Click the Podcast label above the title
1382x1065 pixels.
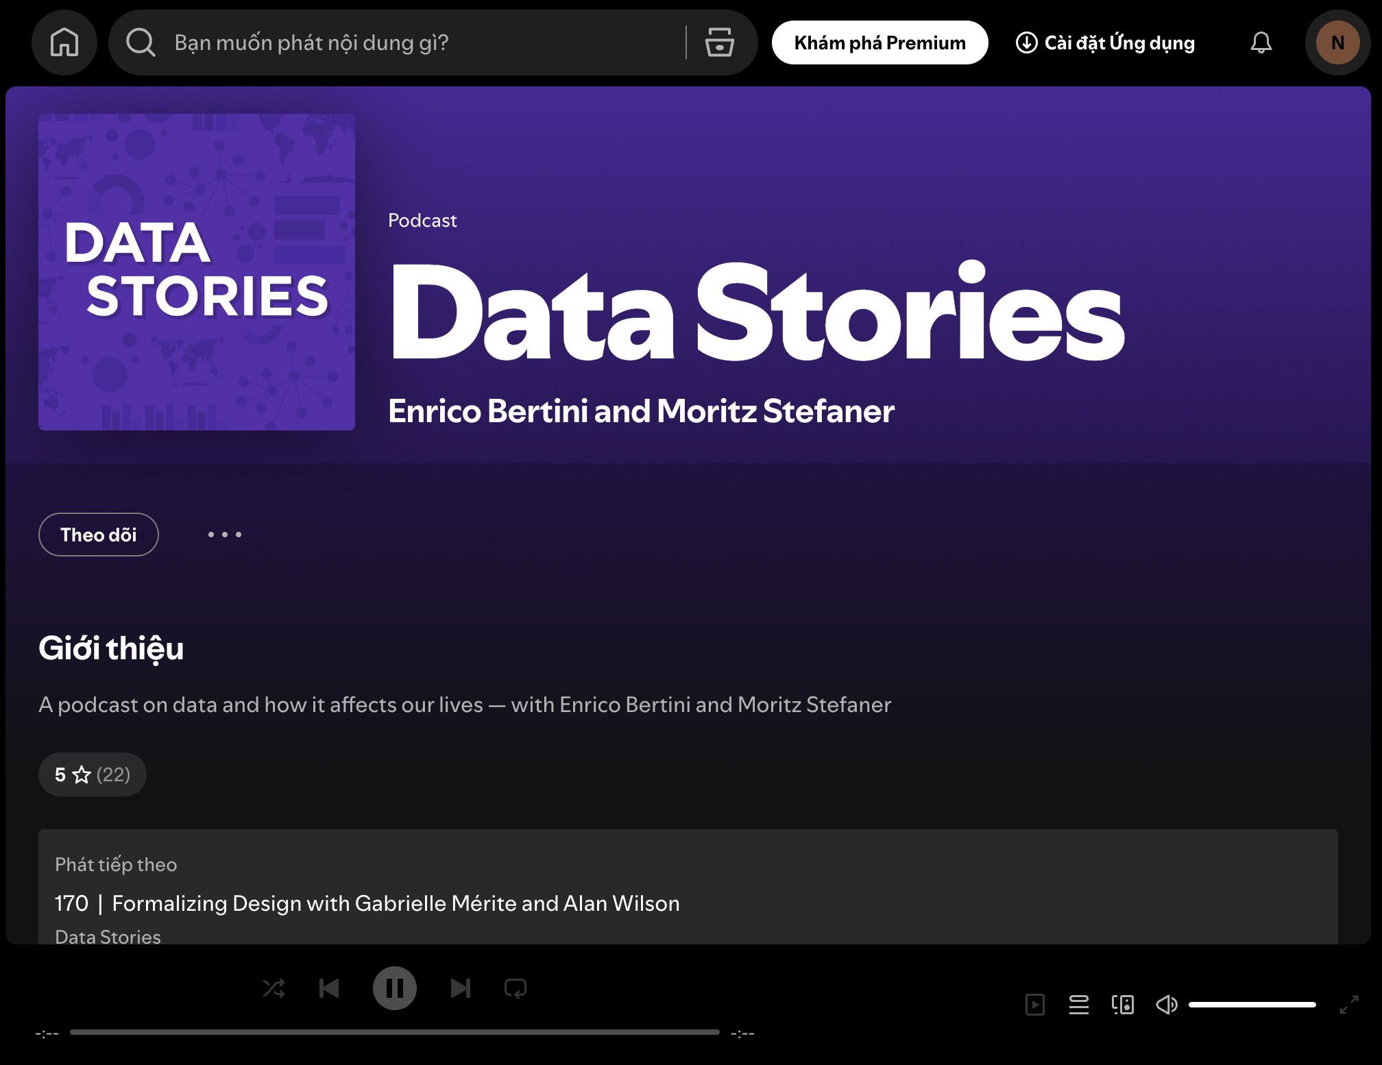pyautogui.click(x=422, y=220)
